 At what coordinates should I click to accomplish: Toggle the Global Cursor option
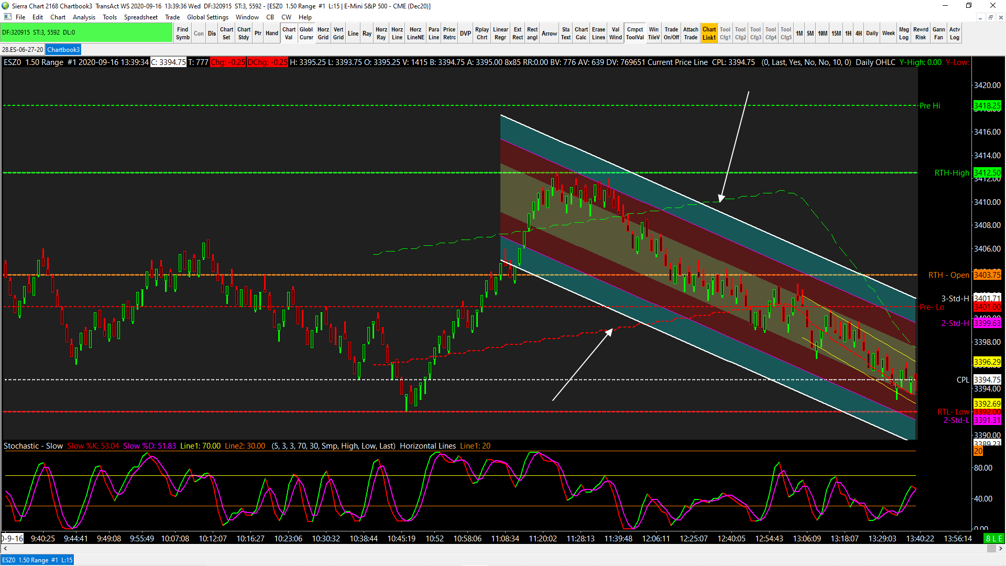(x=306, y=33)
